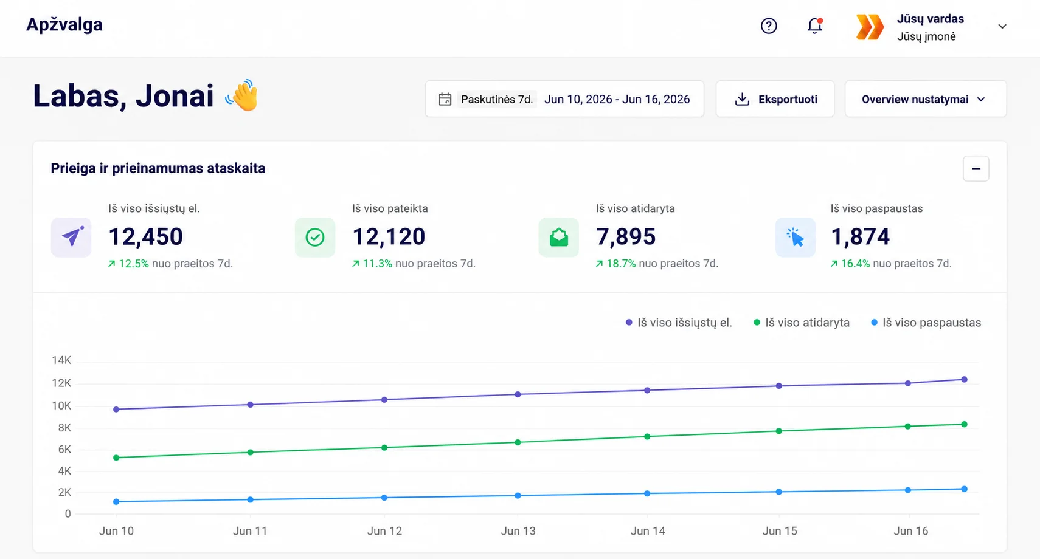Click the orange company logo icon
Image resolution: width=1040 pixels, height=559 pixels.
click(870, 27)
